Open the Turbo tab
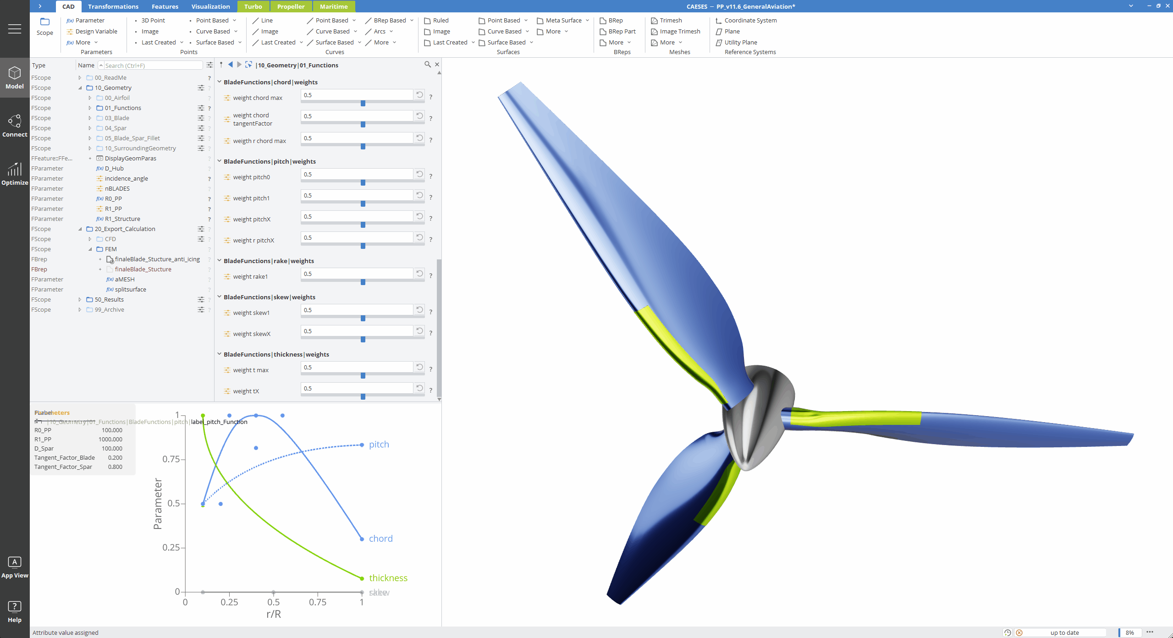 tap(253, 6)
